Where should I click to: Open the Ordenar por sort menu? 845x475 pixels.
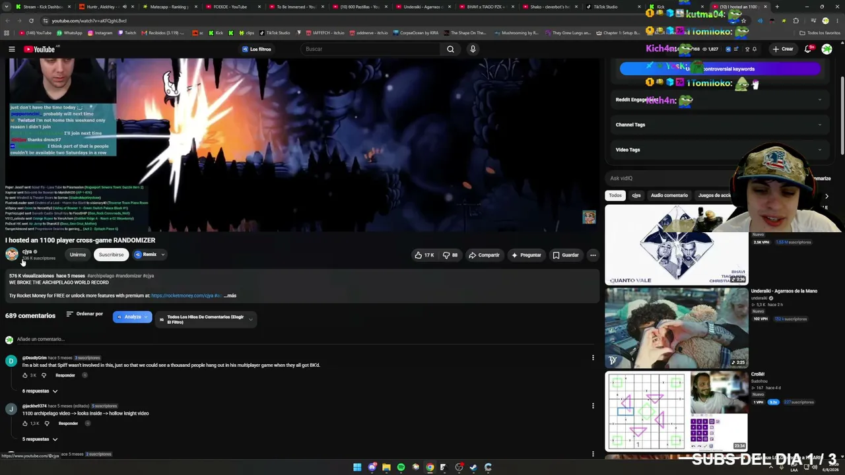click(x=84, y=314)
